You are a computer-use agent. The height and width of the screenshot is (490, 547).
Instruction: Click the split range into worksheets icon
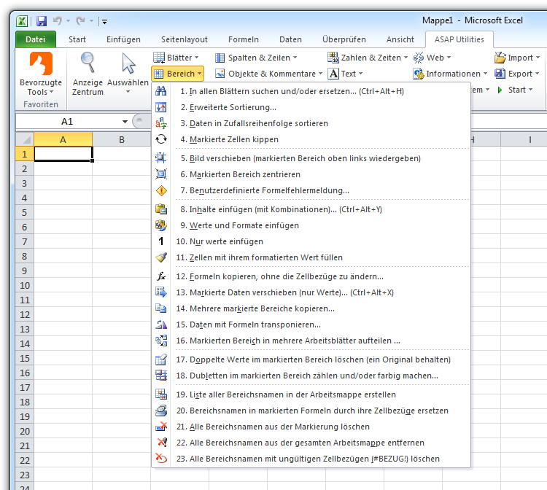click(x=161, y=341)
